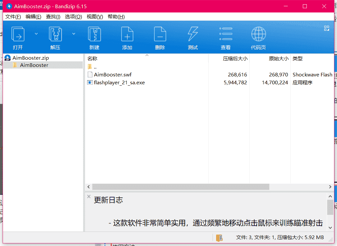
Task: Sort by the 名称 column header
Action: [146, 59]
